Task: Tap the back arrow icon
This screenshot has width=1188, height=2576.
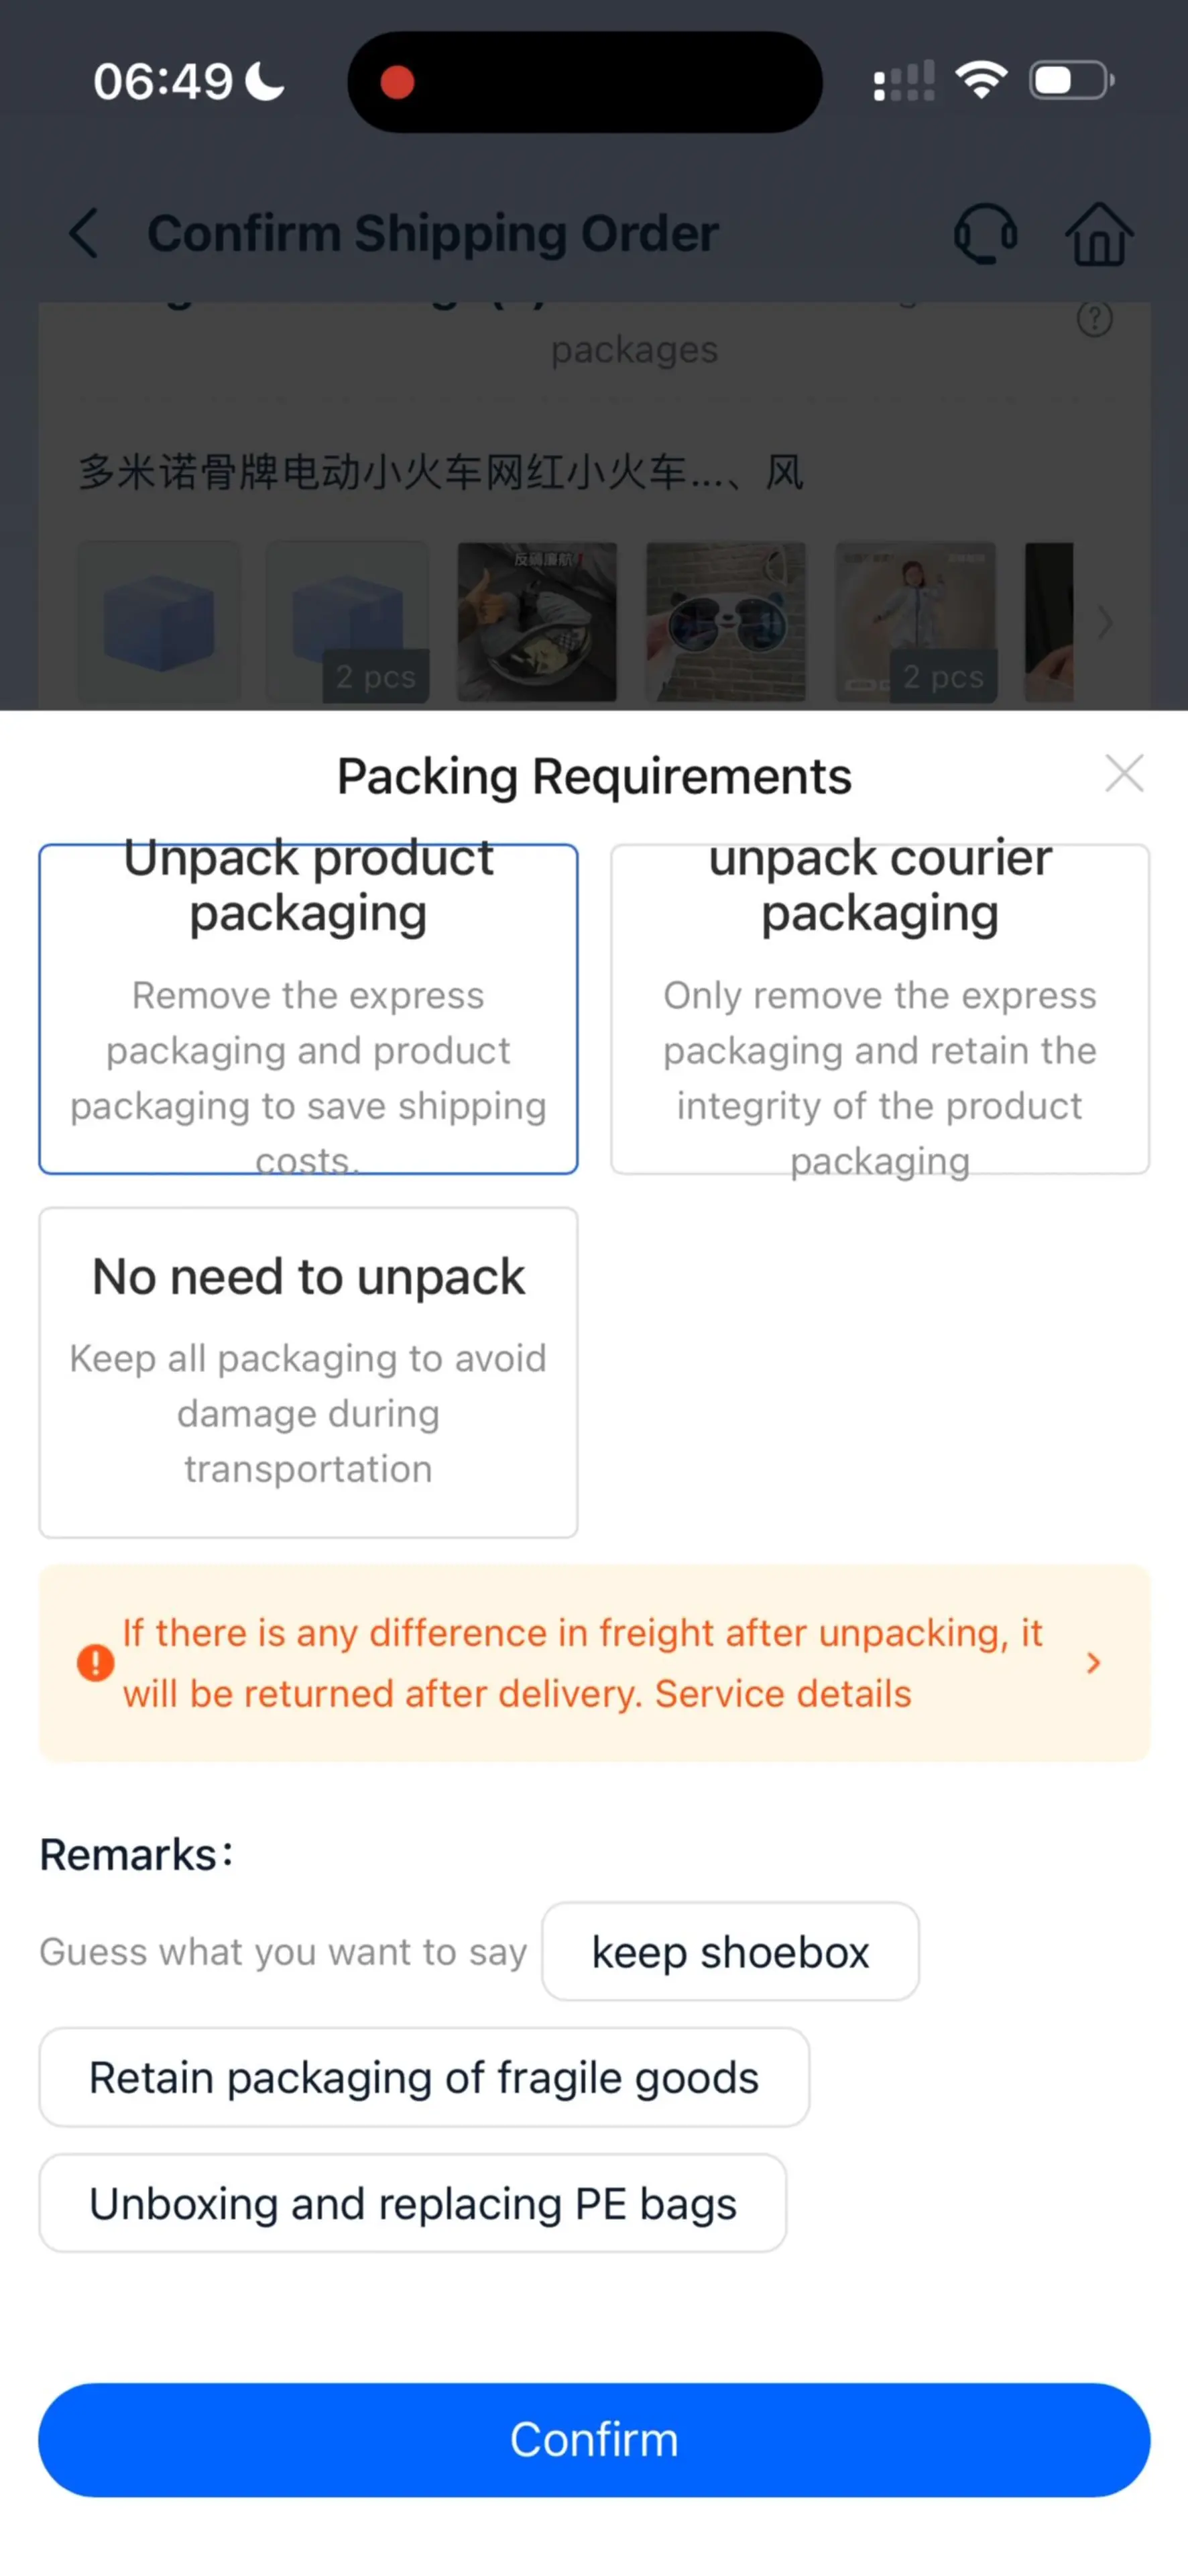Action: click(84, 234)
